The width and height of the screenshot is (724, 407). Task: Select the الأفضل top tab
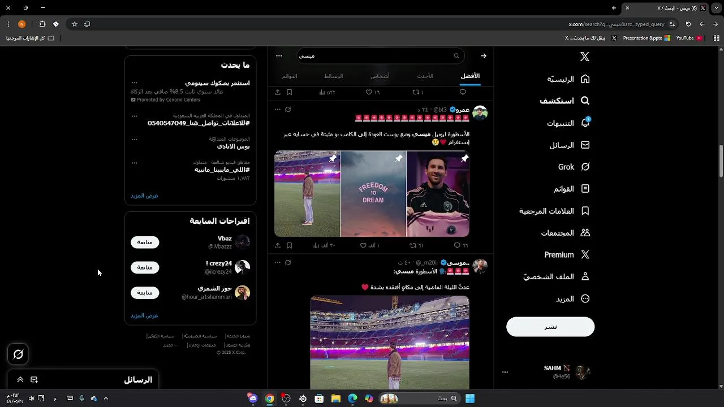pos(470,76)
